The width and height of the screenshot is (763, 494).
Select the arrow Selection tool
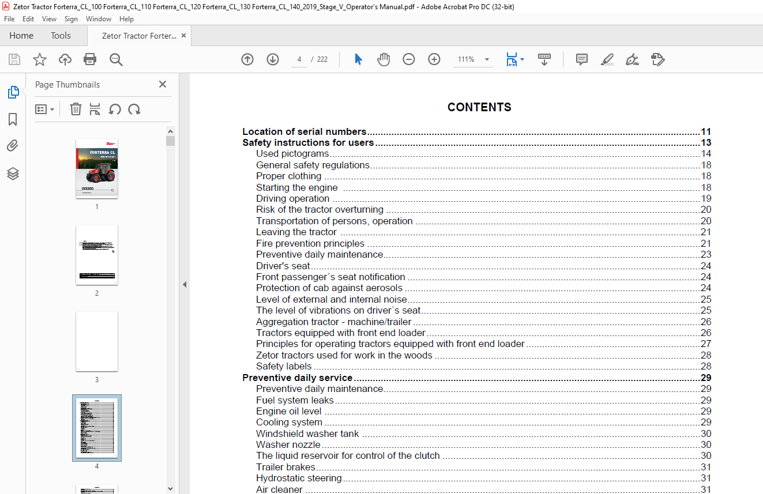pos(358,59)
